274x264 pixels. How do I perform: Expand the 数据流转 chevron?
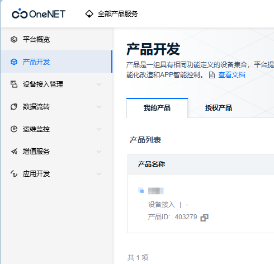99,106
